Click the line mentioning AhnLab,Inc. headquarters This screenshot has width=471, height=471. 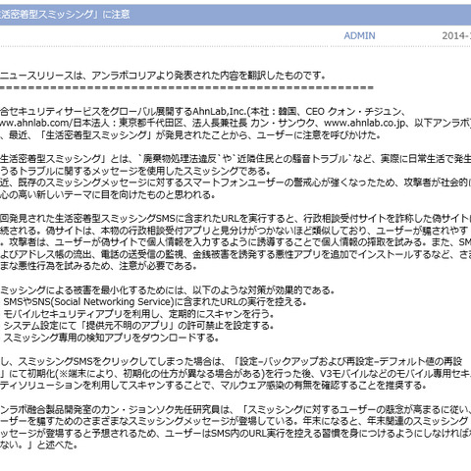[203, 112]
